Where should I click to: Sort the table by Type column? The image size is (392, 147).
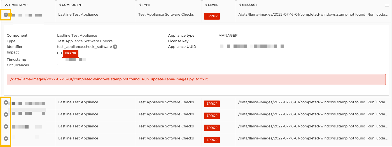coord(144,5)
